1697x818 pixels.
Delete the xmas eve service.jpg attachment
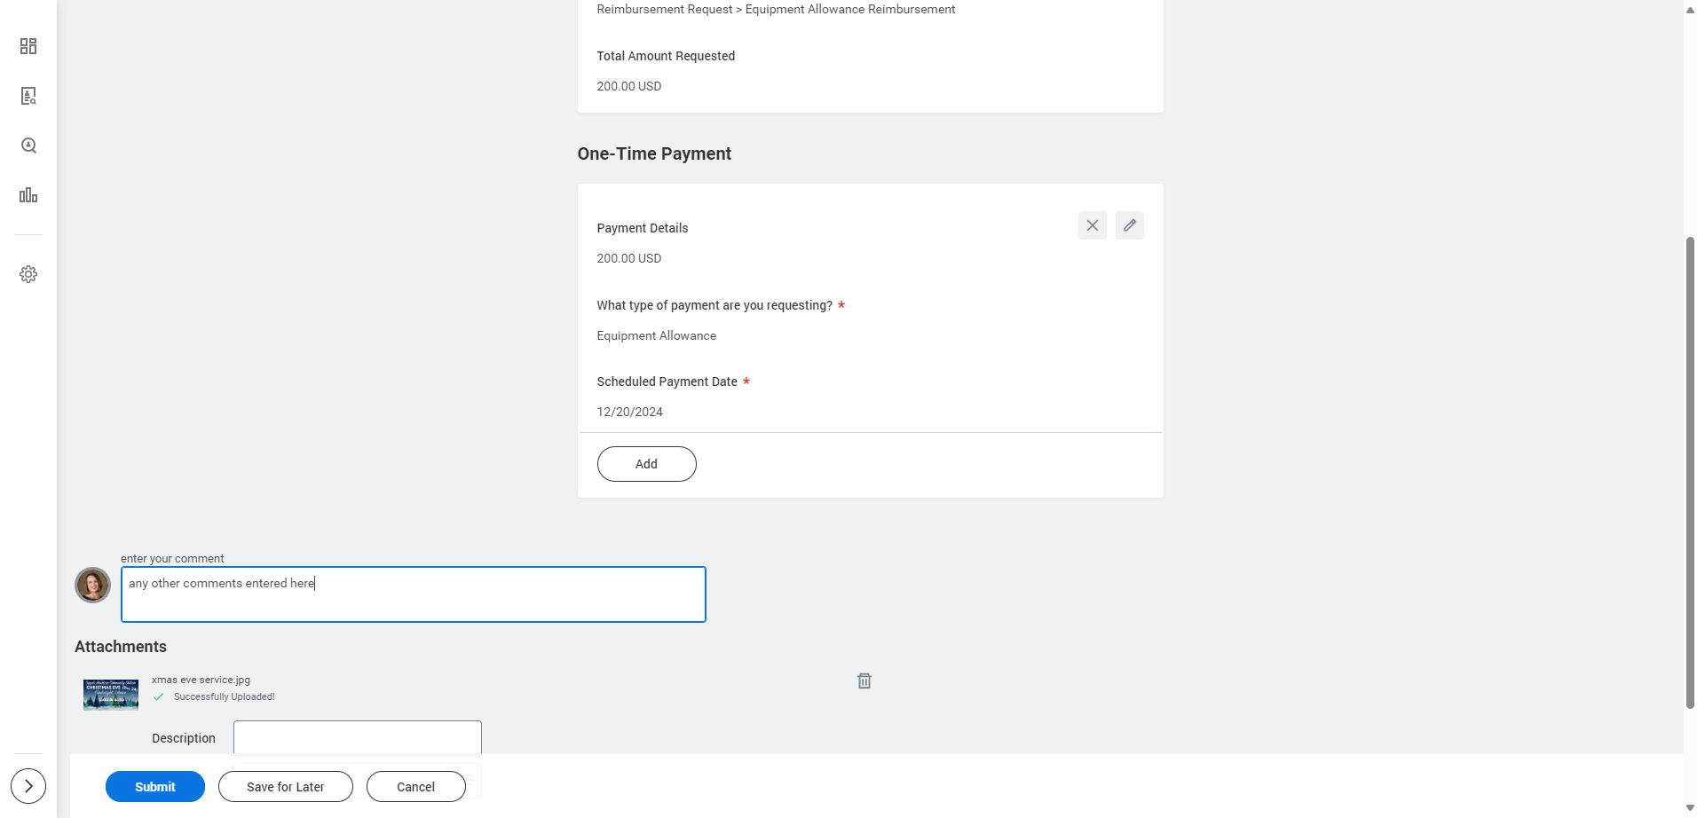864,680
